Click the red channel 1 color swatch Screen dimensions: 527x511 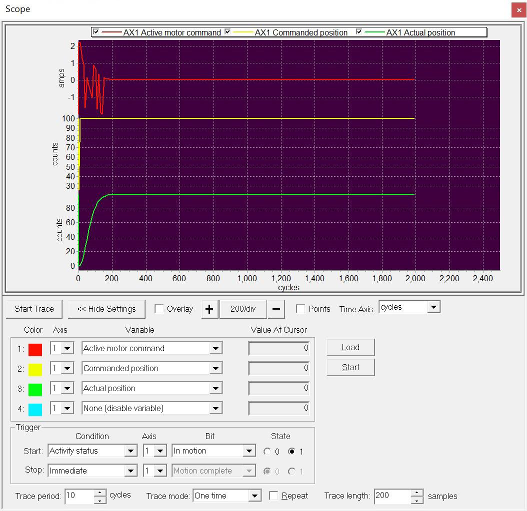(x=35, y=350)
